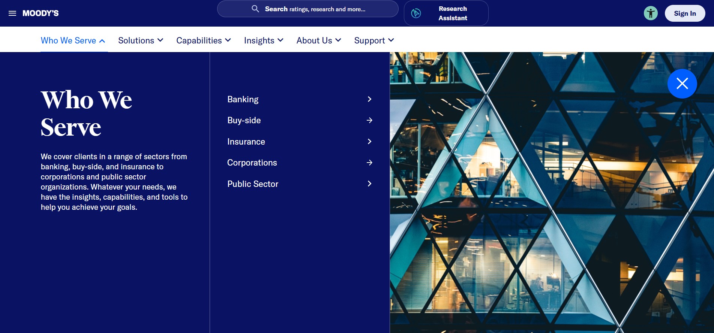Click the chevron arrow beside Banking

tap(369, 99)
